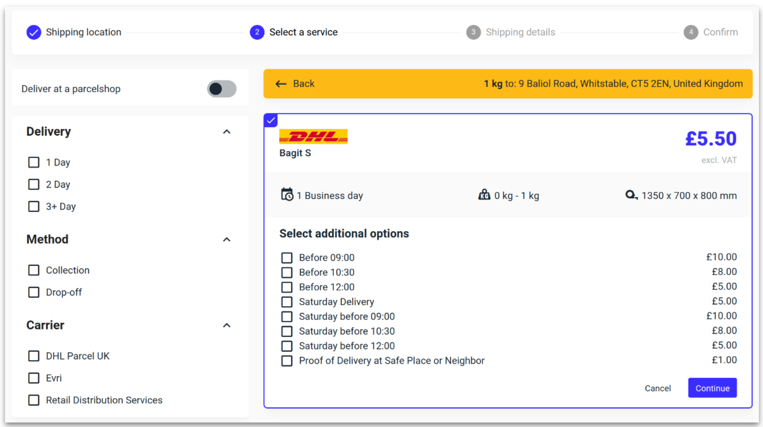Viewport: 763px width, 427px height.
Task: Click the step 4 circle icon
Action: pyautogui.click(x=691, y=32)
